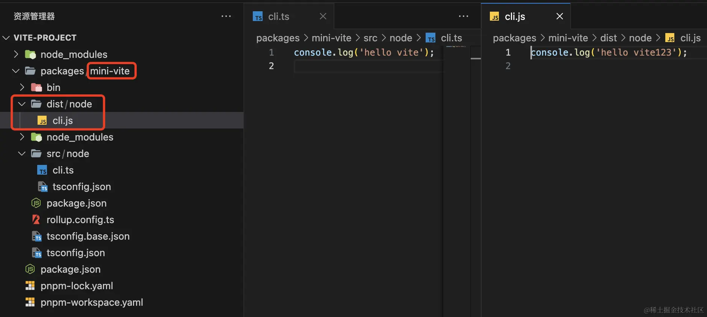The image size is (707, 317).
Task: Click 'mini-vite' in cli.js breadcrumb
Action: tap(568, 38)
